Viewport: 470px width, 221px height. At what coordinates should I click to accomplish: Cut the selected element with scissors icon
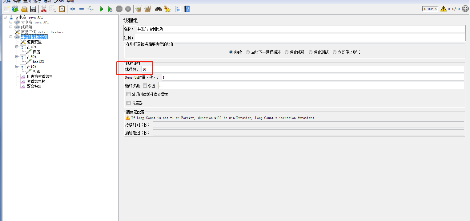[x=44, y=9]
